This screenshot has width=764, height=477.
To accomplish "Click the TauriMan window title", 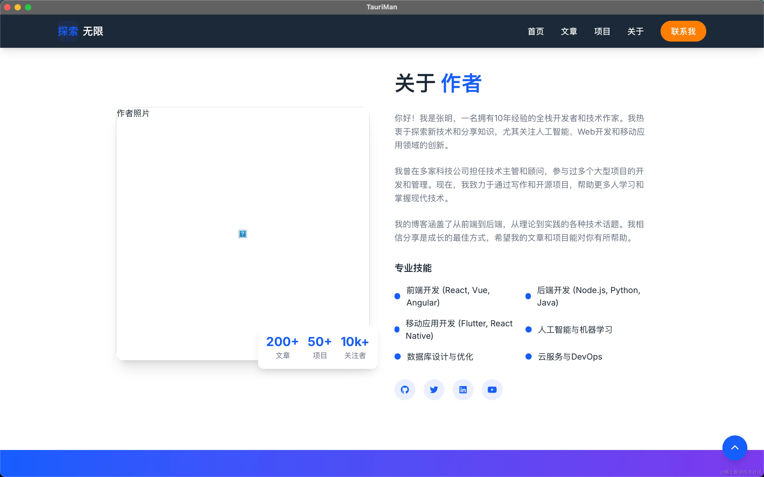I will click(x=382, y=7).
